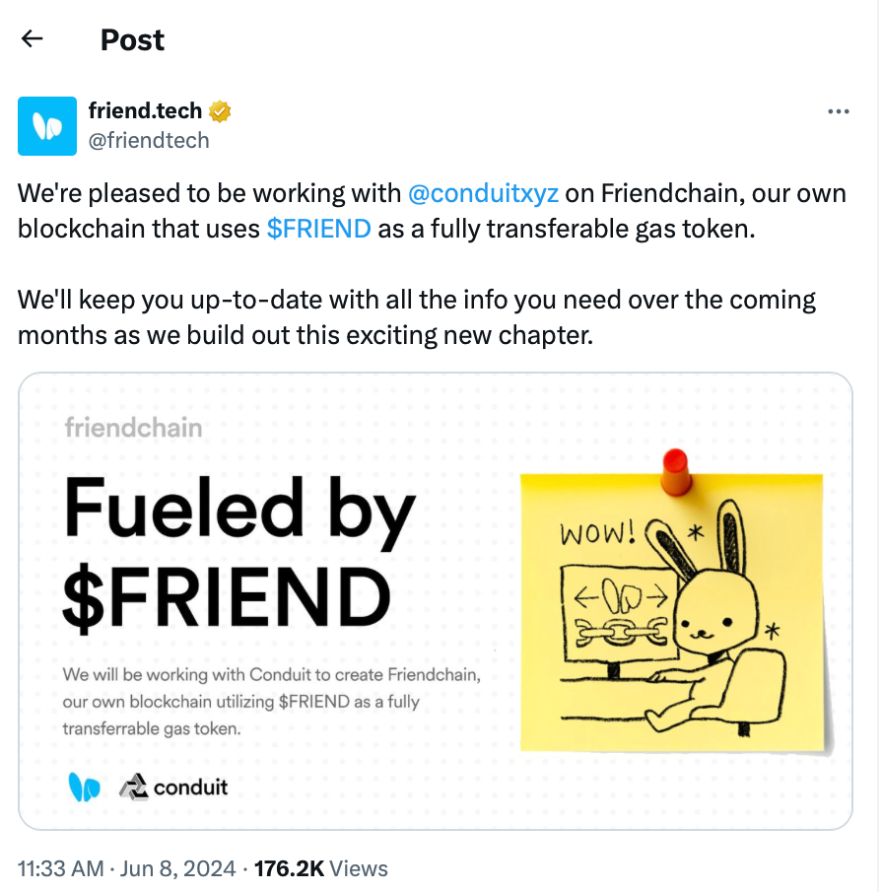Click the bunny sticky note illustration
882x892 pixels.
(x=672, y=612)
